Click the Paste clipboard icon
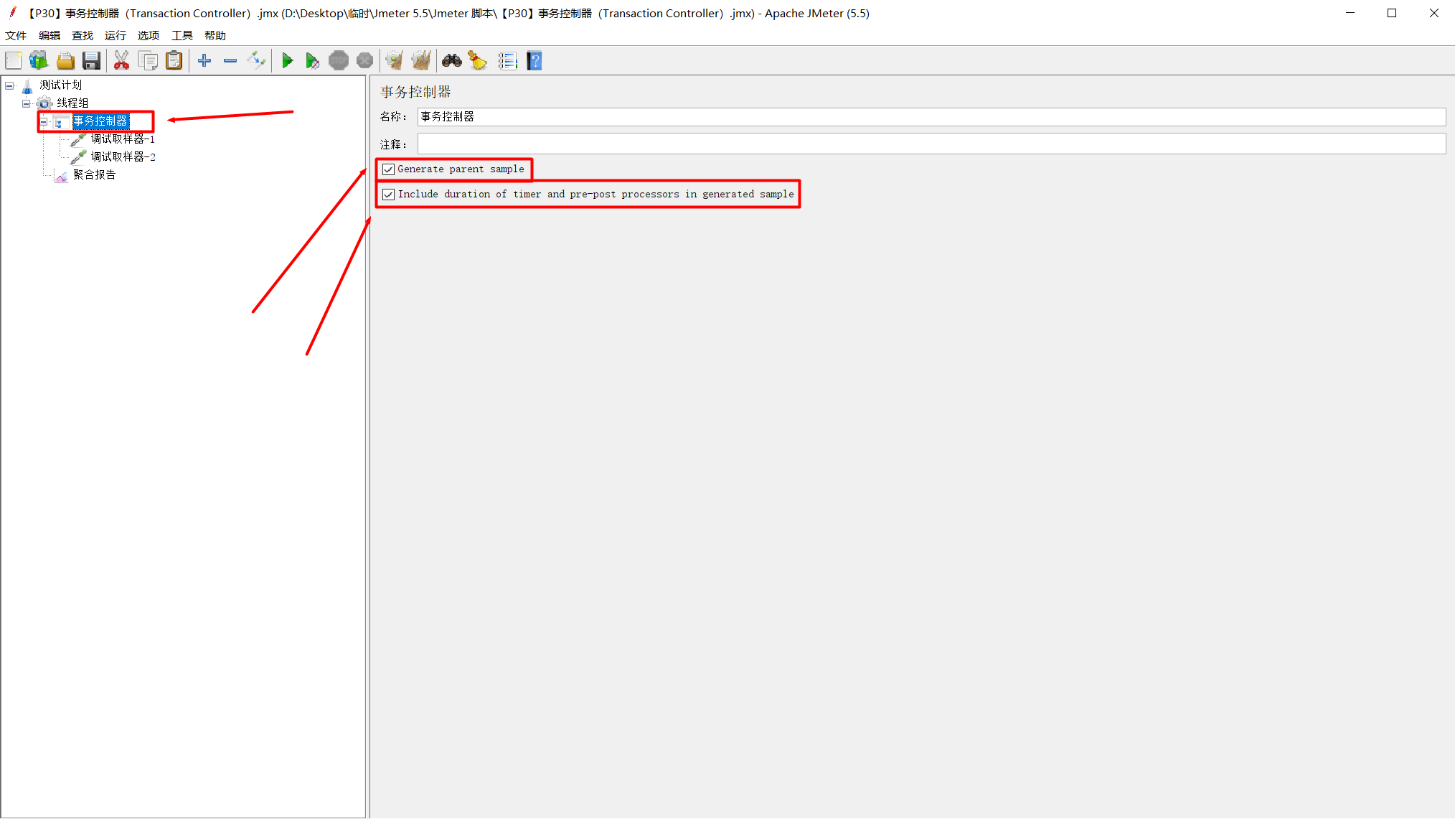 (174, 61)
